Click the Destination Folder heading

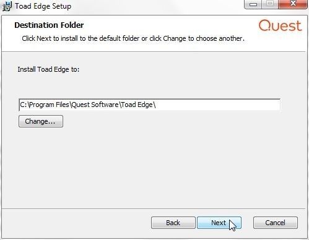click(x=49, y=25)
